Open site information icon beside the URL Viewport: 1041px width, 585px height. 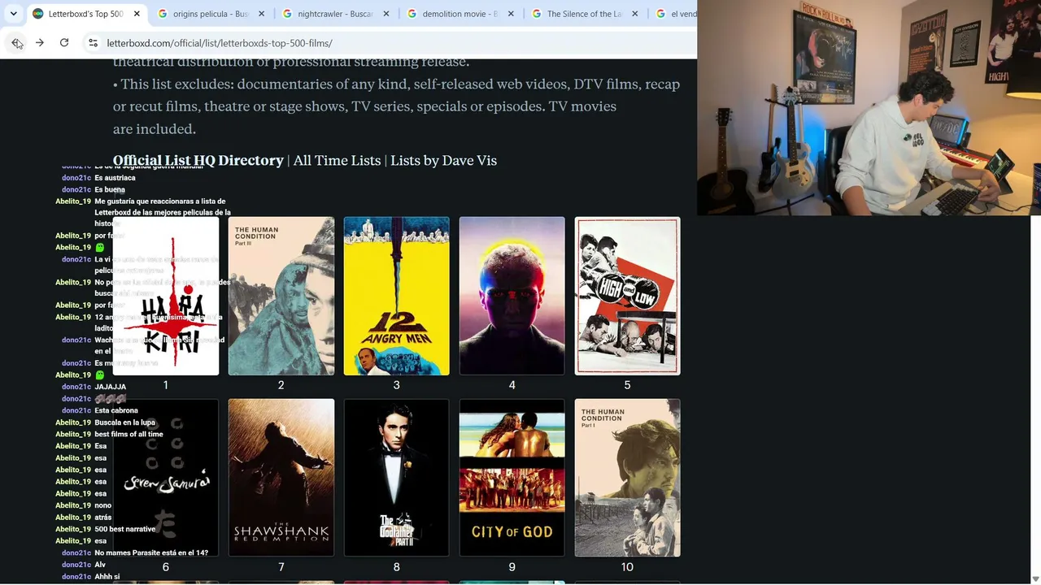[93, 43]
